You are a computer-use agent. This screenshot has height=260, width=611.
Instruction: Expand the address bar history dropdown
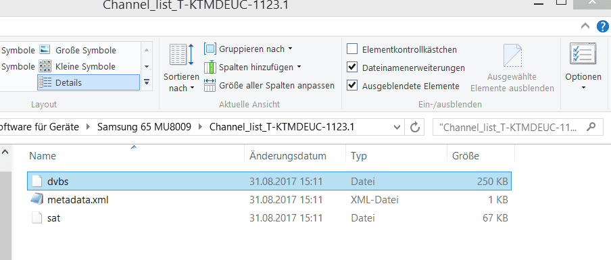[397, 127]
